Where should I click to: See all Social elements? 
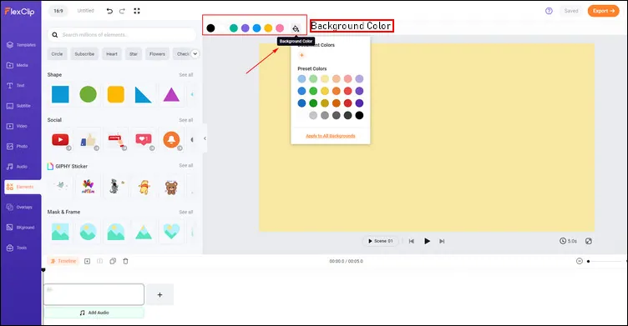pyautogui.click(x=186, y=120)
